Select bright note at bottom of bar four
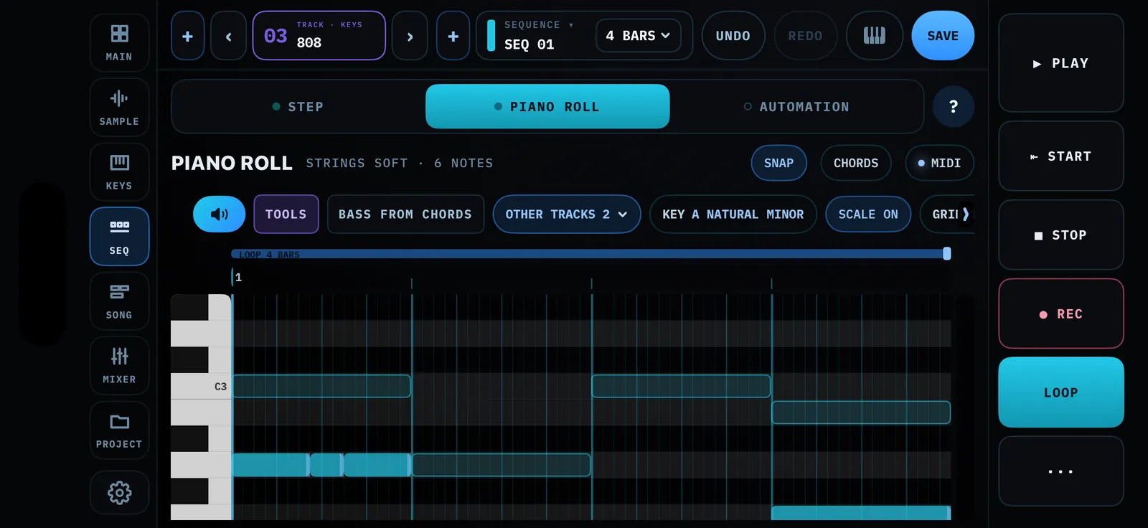This screenshot has width=1148, height=528. pos(861,513)
